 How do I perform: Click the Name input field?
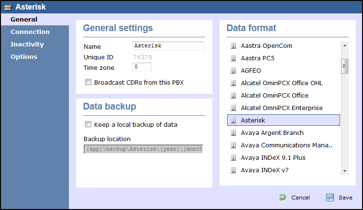pos(168,46)
